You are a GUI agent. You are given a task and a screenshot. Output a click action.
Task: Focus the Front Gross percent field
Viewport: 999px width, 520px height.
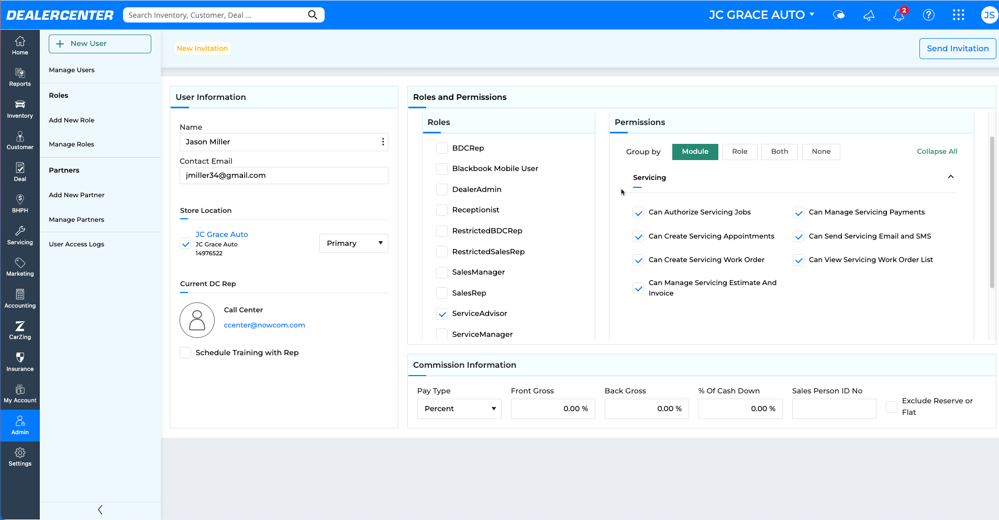pyautogui.click(x=553, y=409)
